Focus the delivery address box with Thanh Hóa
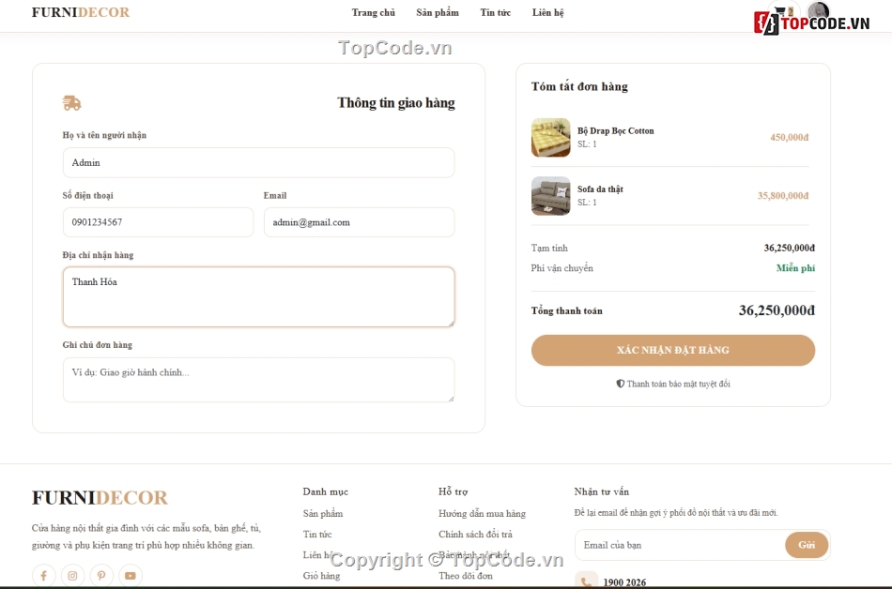 point(259,297)
